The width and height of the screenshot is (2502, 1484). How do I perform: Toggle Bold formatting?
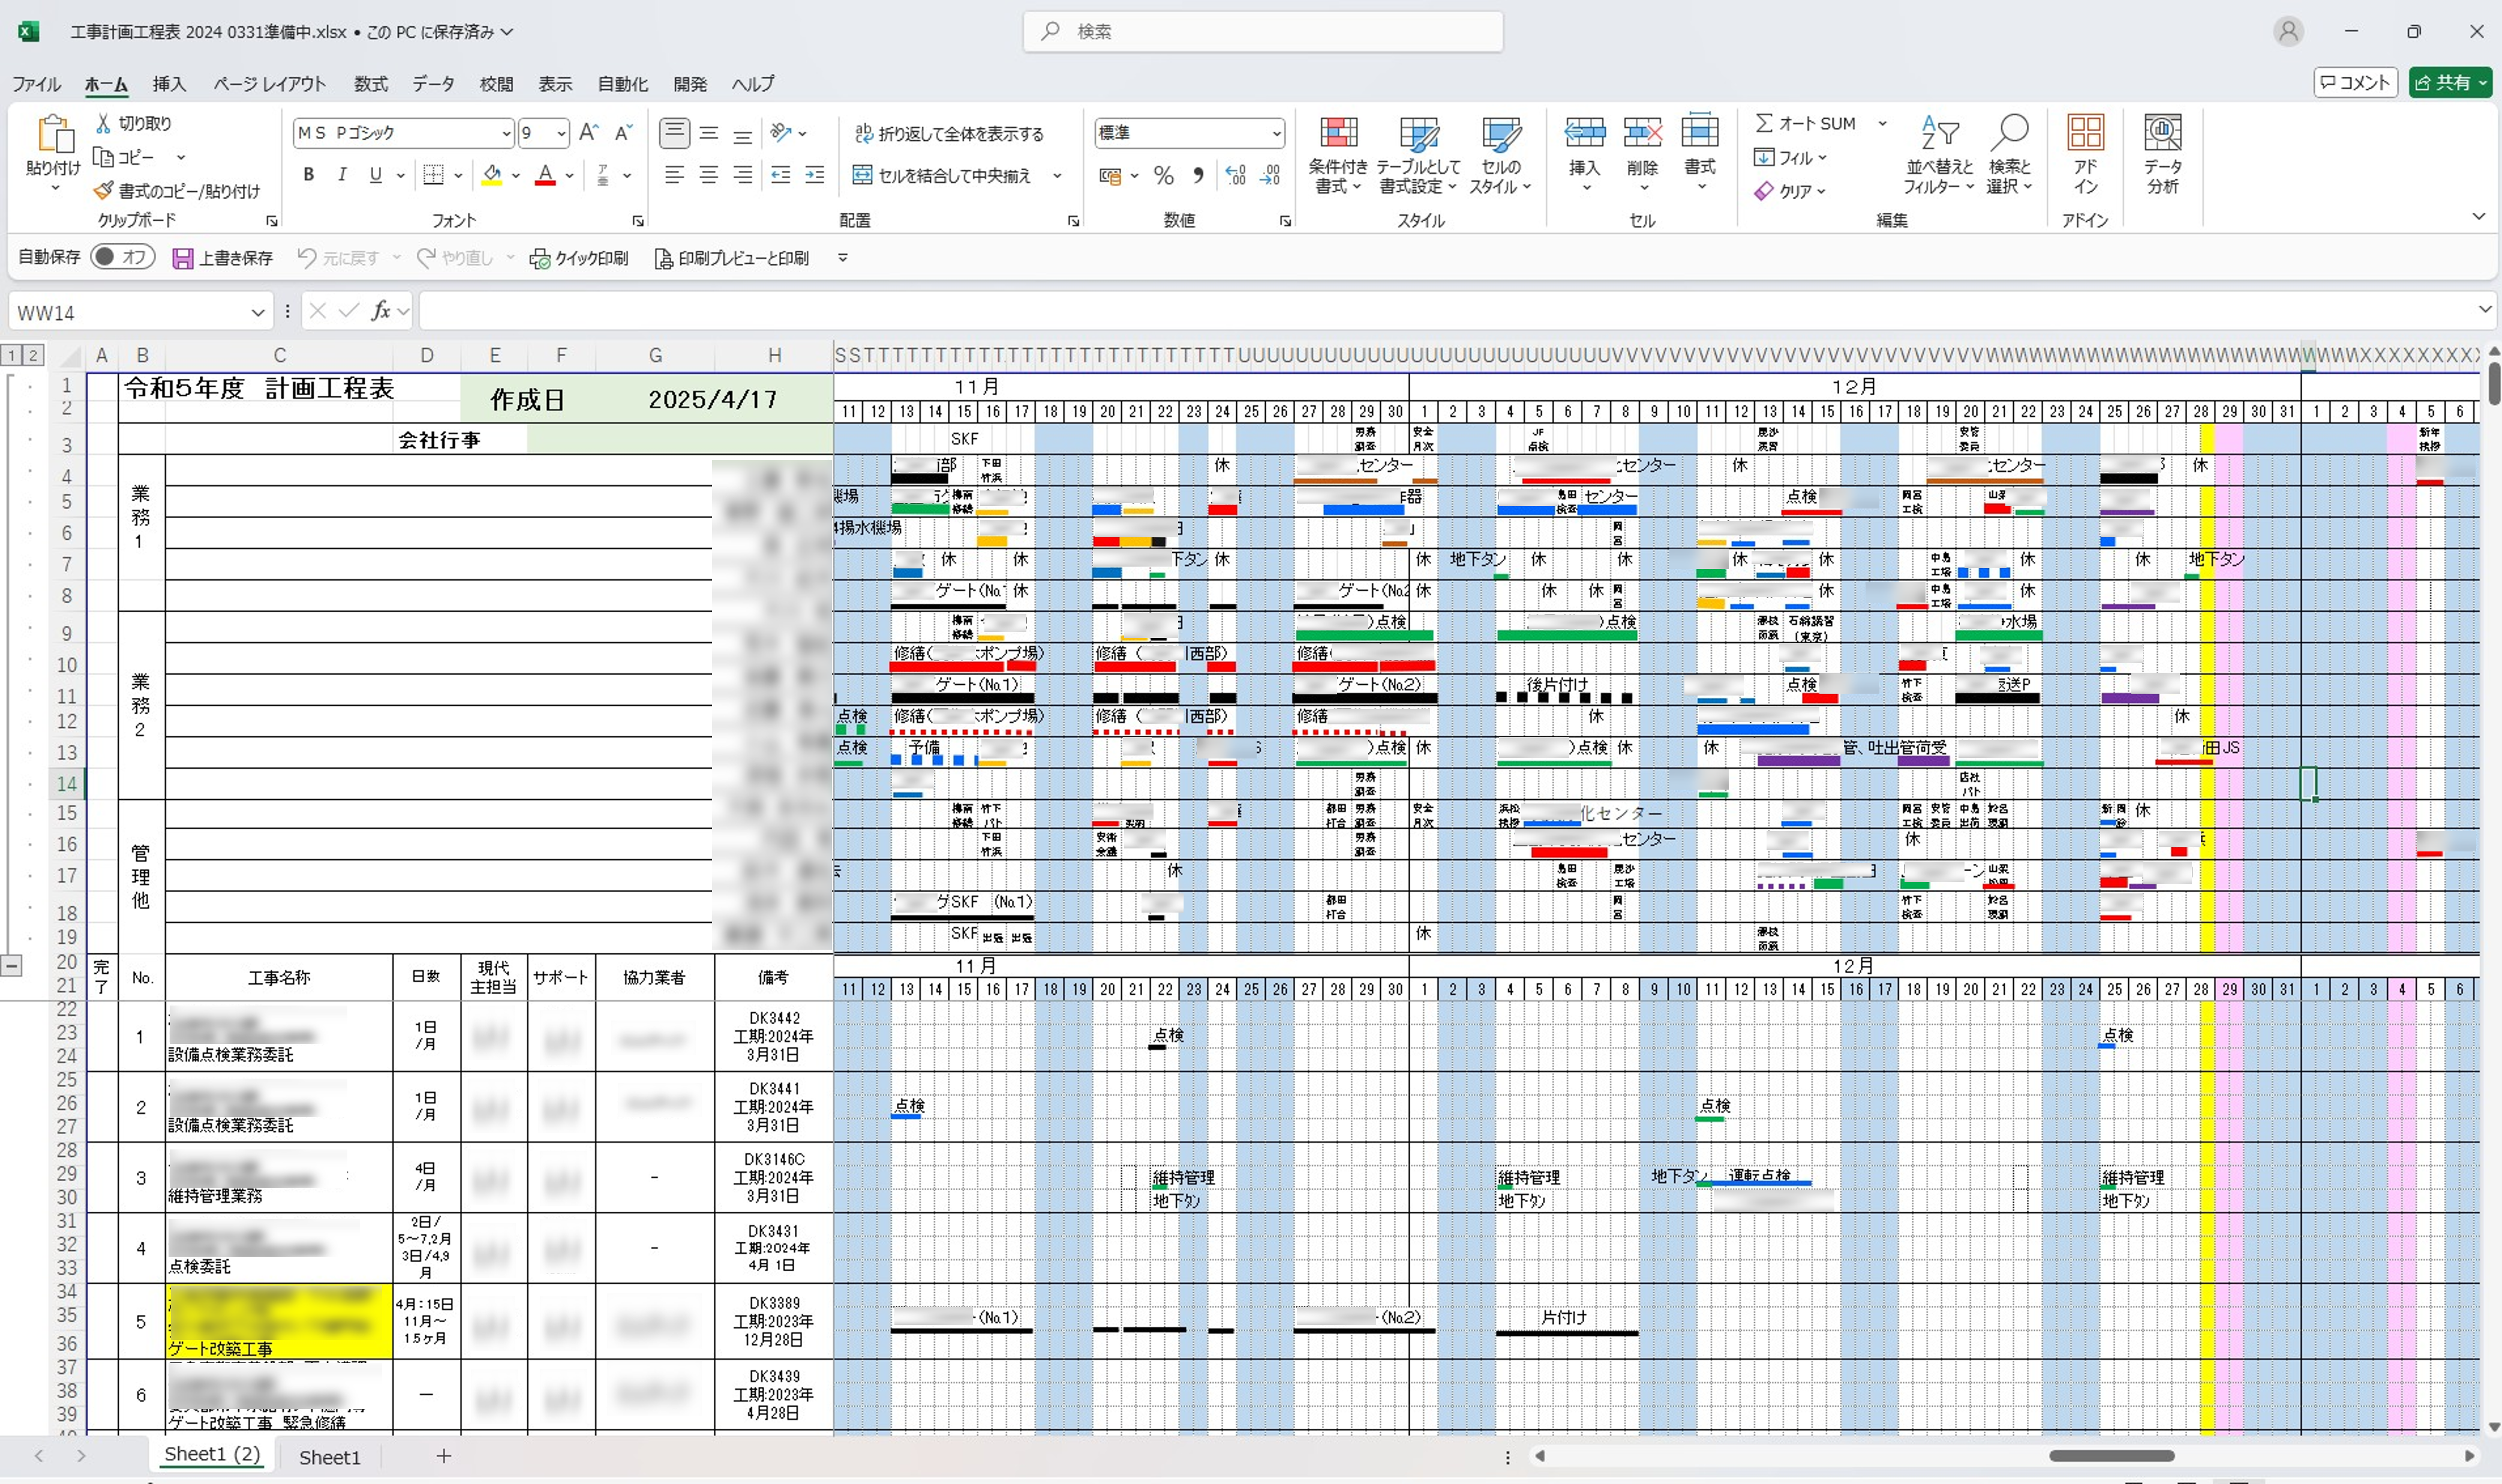coord(308,175)
